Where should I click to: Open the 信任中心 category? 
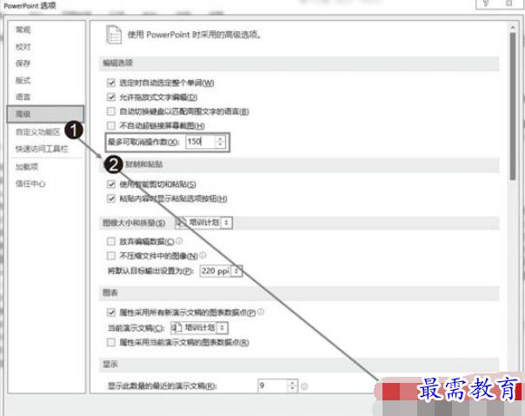(30, 184)
